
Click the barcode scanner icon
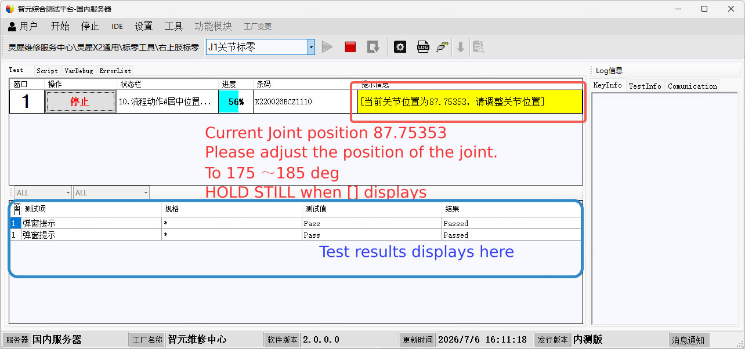[x=442, y=47]
